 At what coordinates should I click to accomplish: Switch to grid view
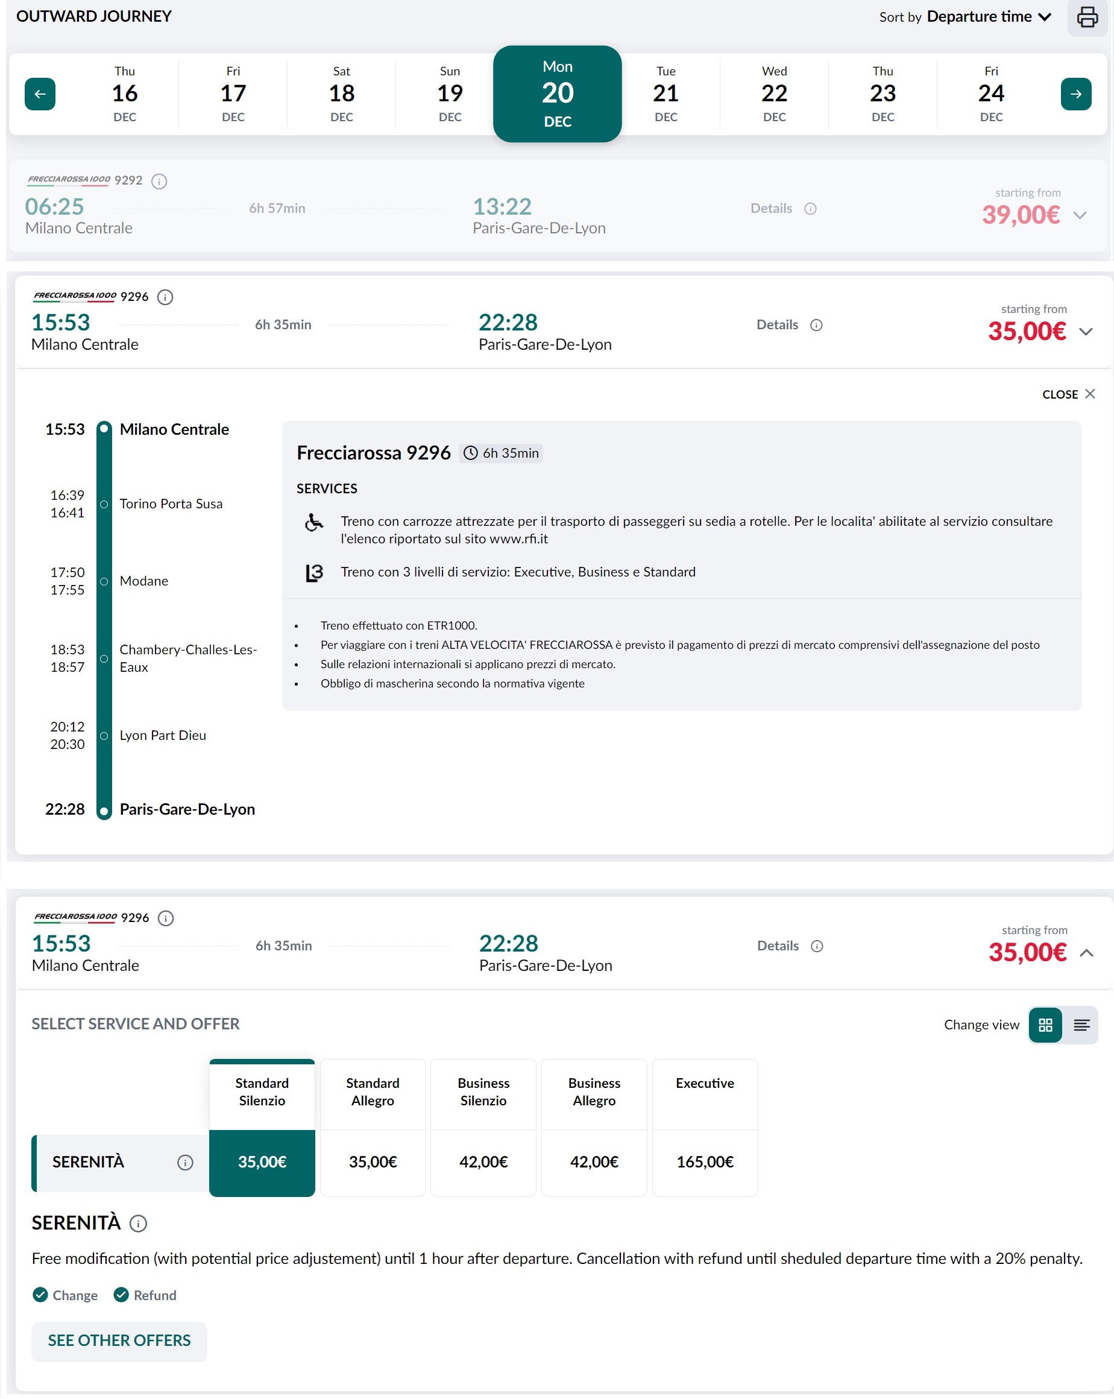click(x=1045, y=1025)
